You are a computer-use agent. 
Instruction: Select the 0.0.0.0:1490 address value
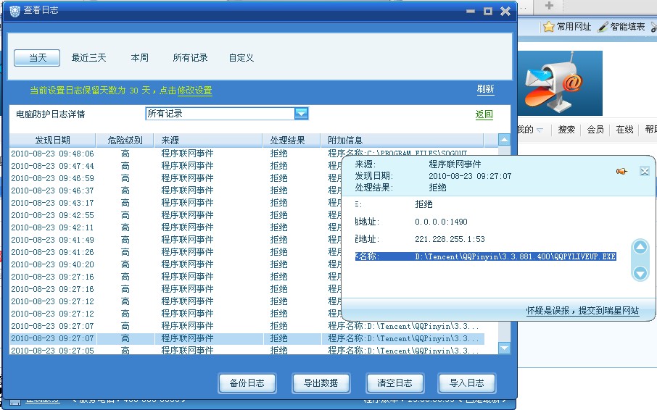(441, 222)
